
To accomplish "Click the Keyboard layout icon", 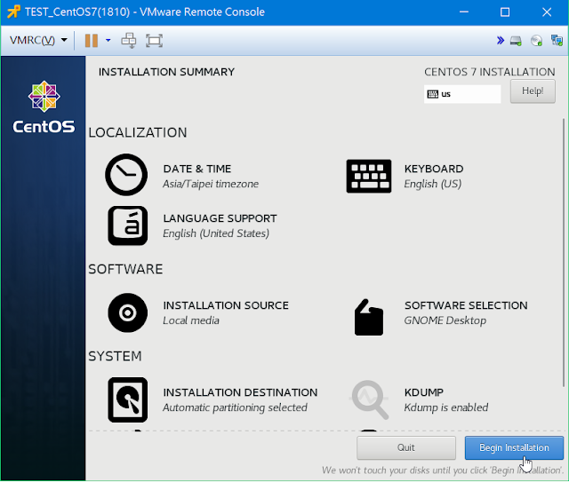I will (369, 176).
